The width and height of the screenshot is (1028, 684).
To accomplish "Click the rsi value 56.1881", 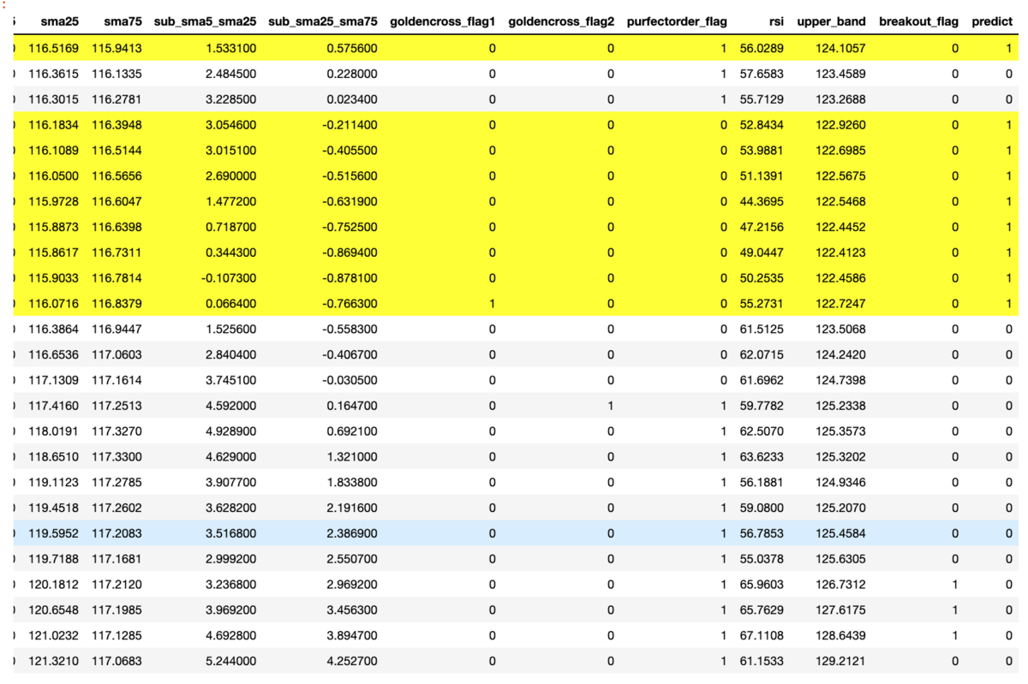I will click(762, 483).
